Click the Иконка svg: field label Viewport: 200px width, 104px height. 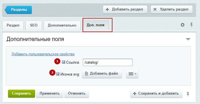pyautogui.click(x=70, y=74)
